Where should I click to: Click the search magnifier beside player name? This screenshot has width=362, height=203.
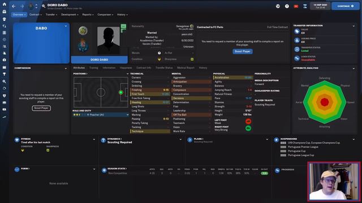[x=44, y=6]
